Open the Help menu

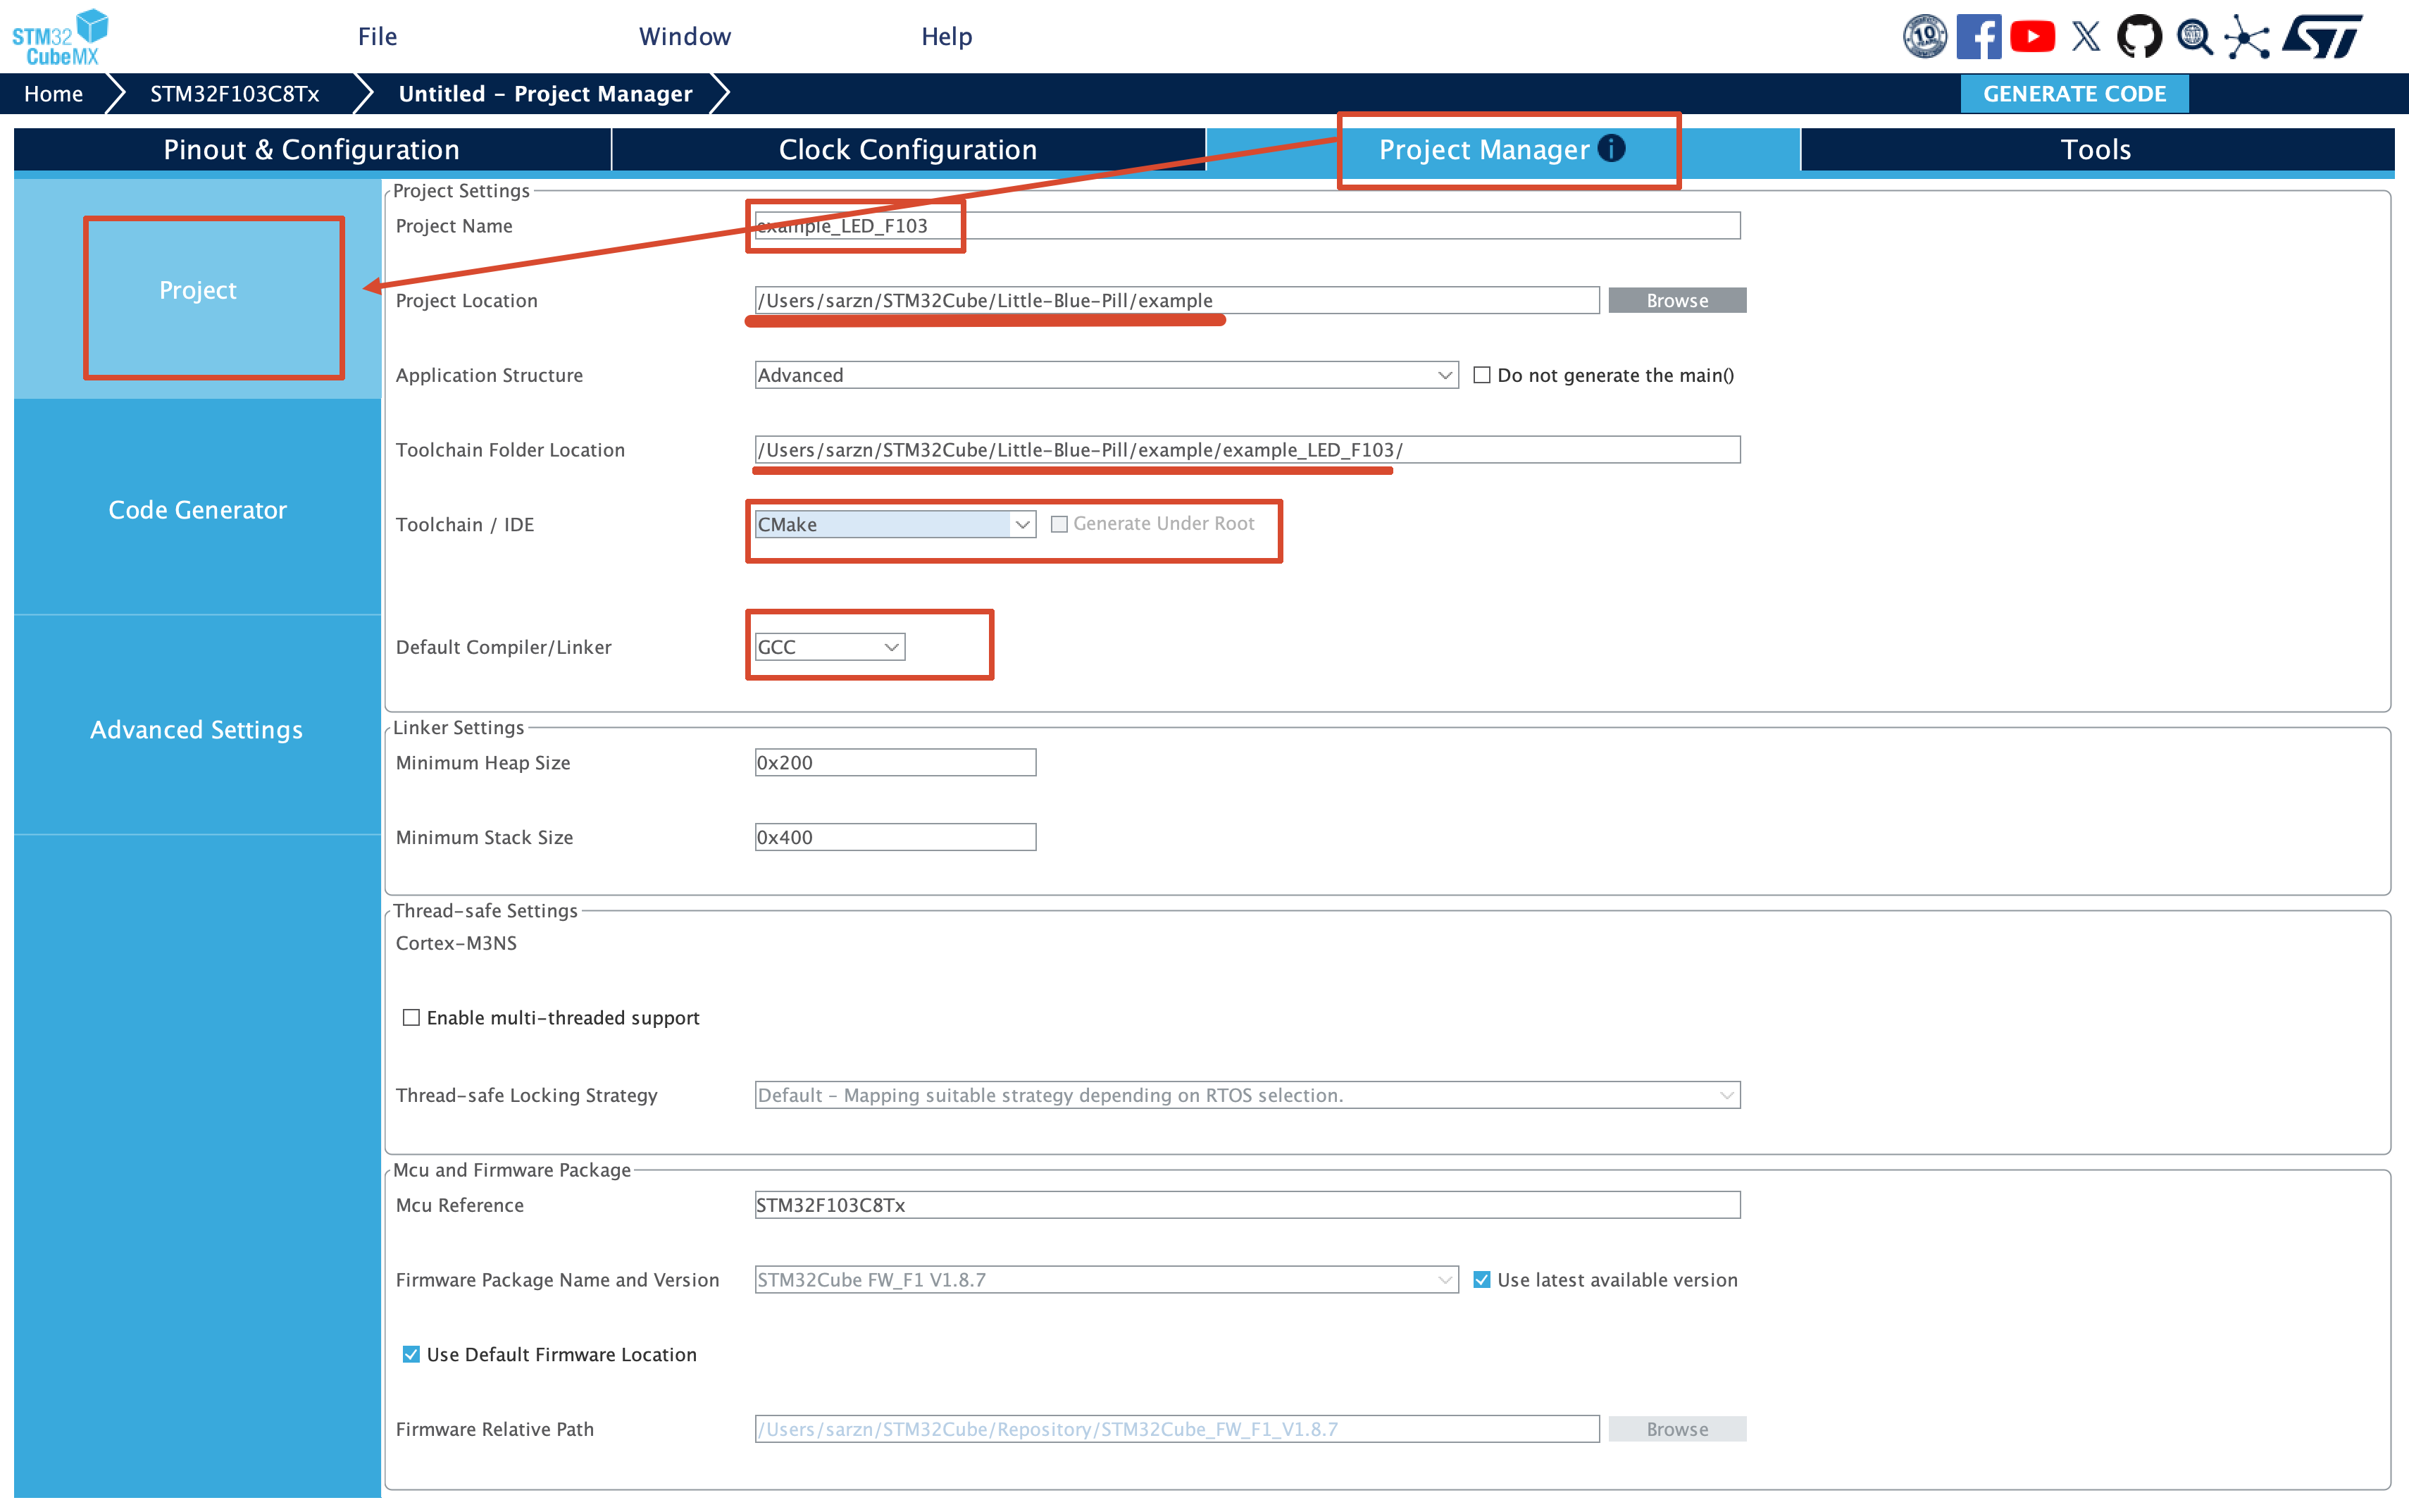point(947,37)
